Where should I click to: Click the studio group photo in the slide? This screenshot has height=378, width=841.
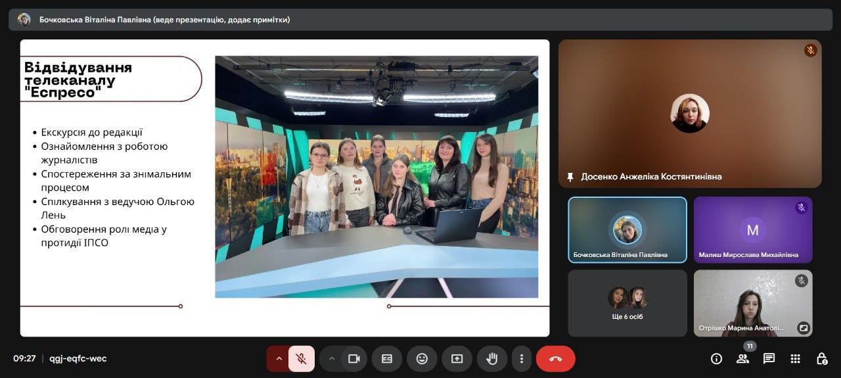tap(376, 177)
